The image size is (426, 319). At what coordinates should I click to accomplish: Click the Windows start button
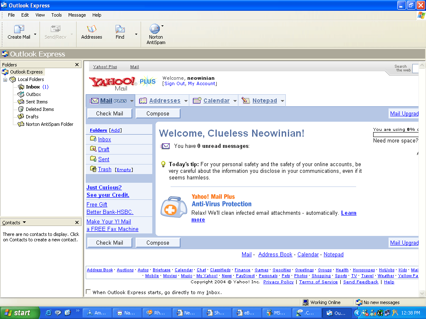(20, 313)
